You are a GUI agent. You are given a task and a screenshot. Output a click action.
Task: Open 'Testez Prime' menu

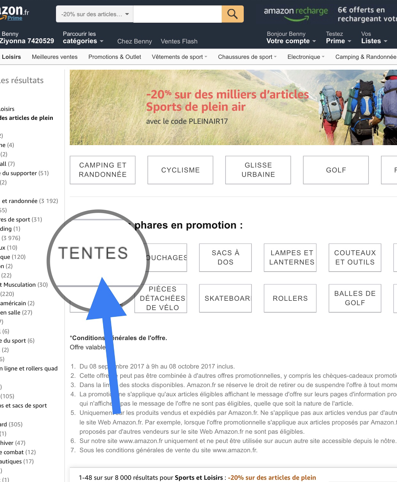pos(338,37)
